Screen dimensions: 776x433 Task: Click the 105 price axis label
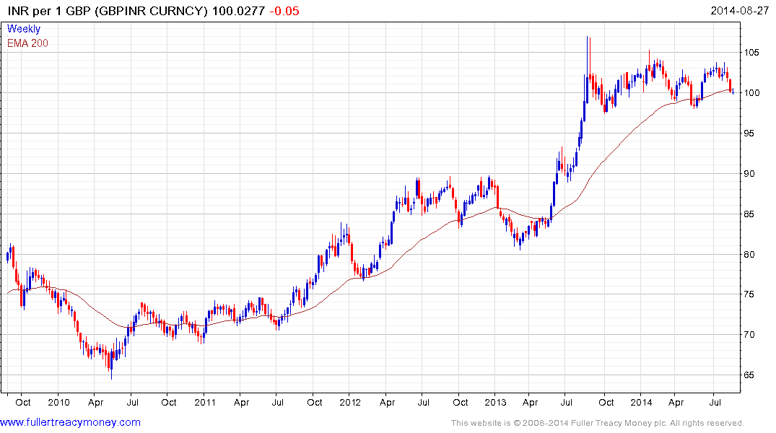pyautogui.click(x=751, y=53)
